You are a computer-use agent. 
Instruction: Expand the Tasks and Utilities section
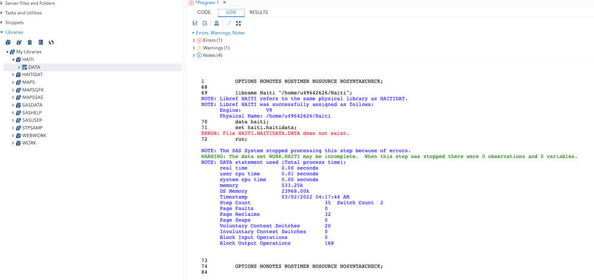coord(2,13)
